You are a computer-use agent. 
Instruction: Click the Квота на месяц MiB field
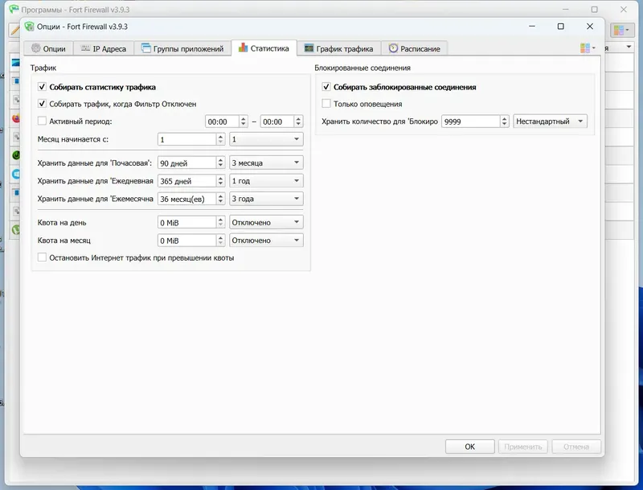coord(187,241)
